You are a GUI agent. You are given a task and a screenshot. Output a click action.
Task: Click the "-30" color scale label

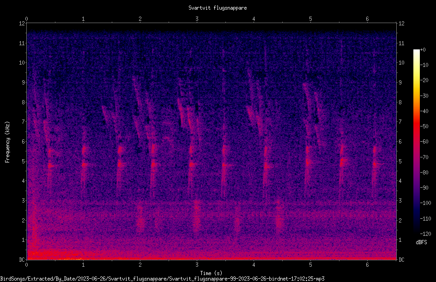pyautogui.click(x=424, y=96)
